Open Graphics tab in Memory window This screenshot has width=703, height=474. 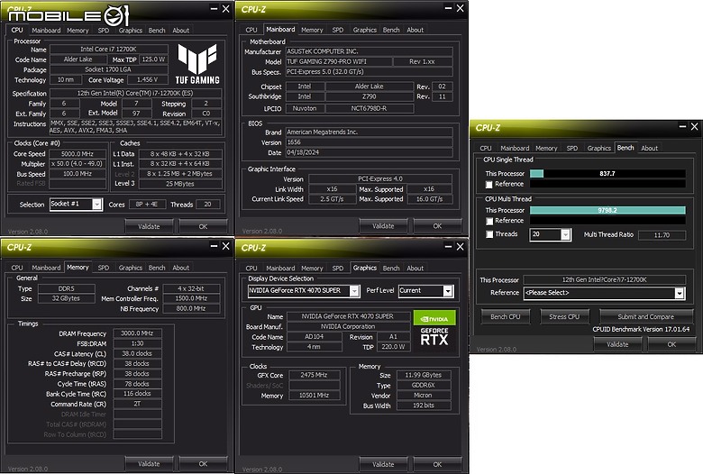(131, 268)
